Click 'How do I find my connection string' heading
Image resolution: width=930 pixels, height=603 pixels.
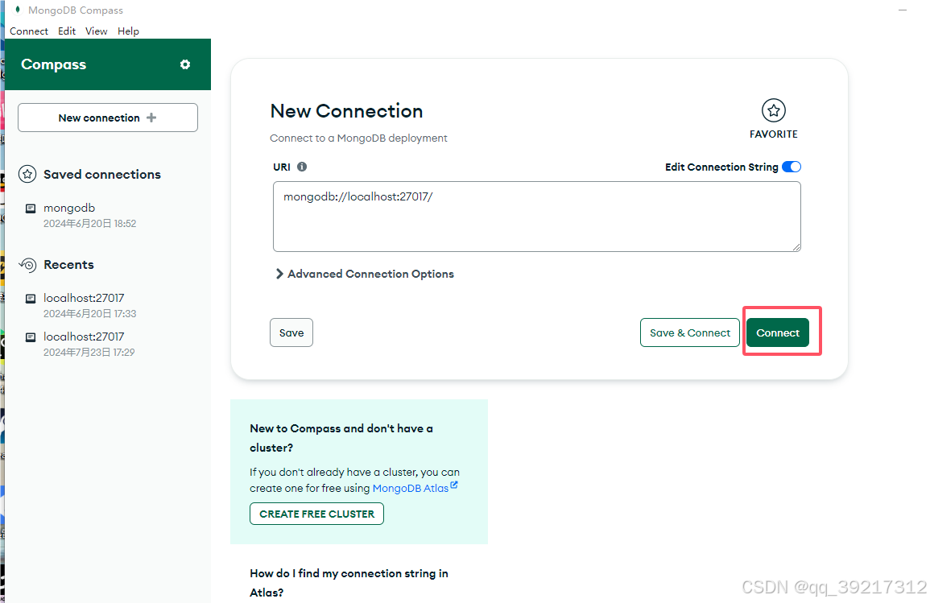pos(349,583)
